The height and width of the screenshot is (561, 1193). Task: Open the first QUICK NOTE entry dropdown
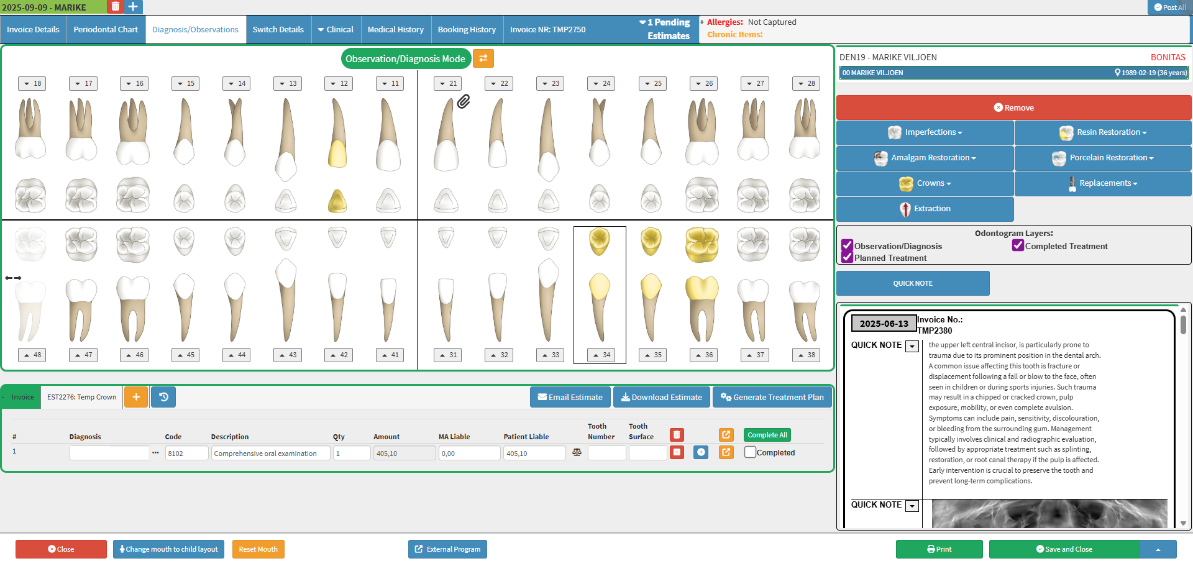pyautogui.click(x=912, y=346)
